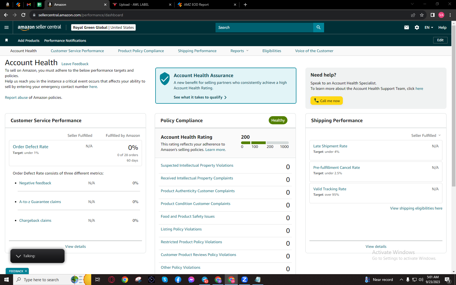Click the Account Health Rating progress bar
This screenshot has width=456, height=285.
[265, 143]
